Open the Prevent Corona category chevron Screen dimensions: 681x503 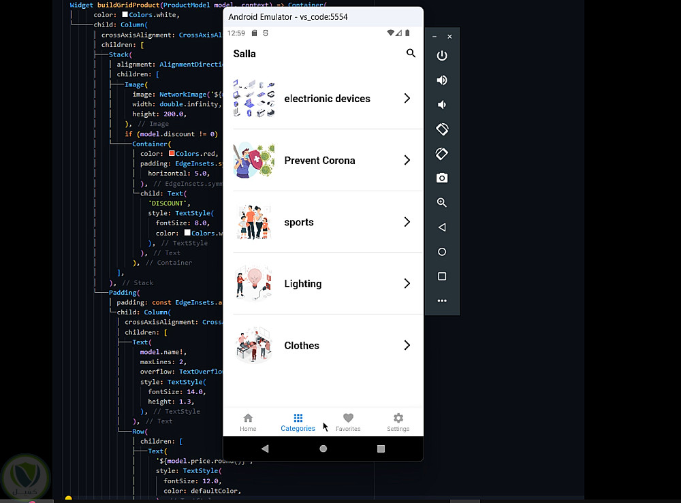pyautogui.click(x=407, y=160)
